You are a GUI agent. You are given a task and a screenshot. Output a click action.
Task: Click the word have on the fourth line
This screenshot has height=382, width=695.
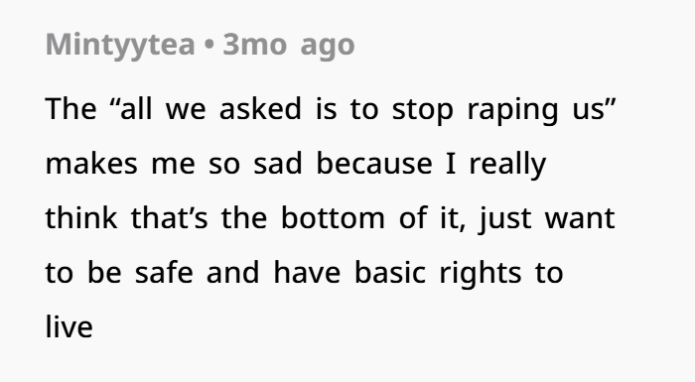[x=307, y=273]
